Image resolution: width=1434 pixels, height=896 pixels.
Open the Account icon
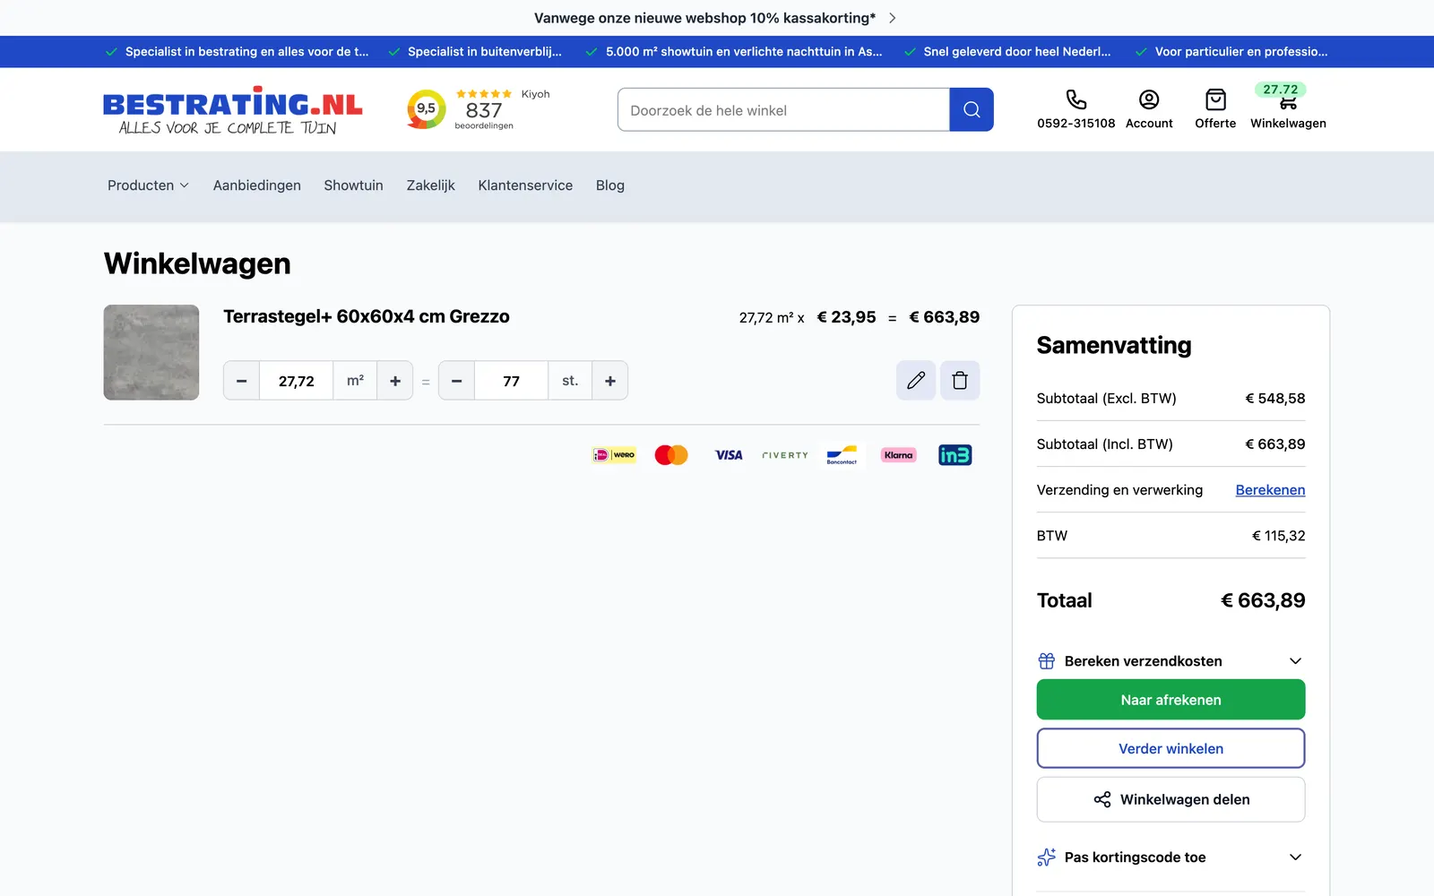pyautogui.click(x=1149, y=99)
